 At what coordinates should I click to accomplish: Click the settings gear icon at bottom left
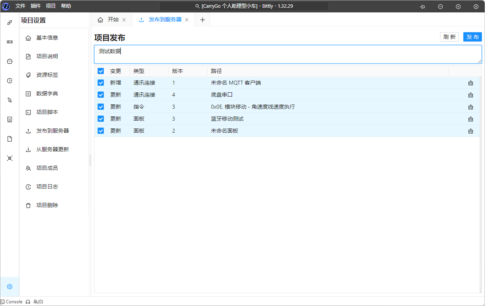tap(10, 287)
